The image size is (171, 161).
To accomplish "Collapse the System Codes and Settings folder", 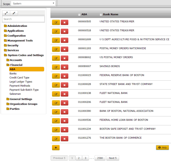I will pos(26,55).
